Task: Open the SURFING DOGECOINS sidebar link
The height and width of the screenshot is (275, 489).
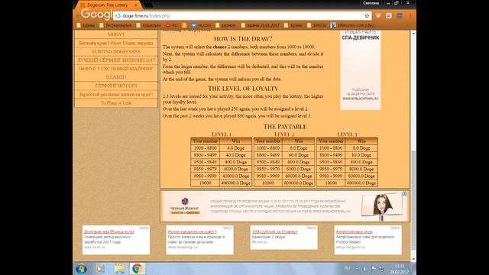Action: (116, 51)
